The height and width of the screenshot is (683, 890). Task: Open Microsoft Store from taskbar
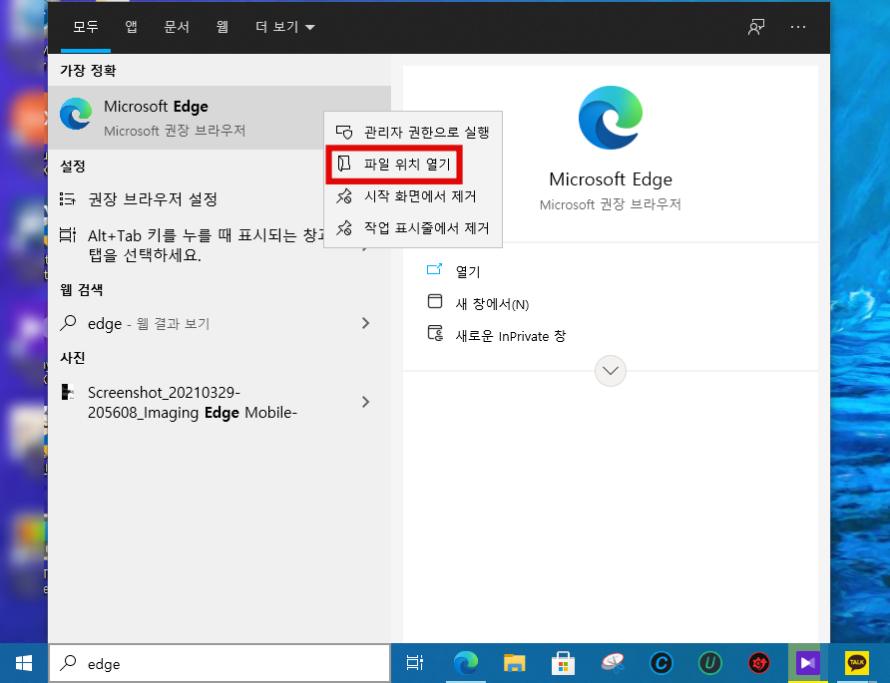tap(563, 663)
